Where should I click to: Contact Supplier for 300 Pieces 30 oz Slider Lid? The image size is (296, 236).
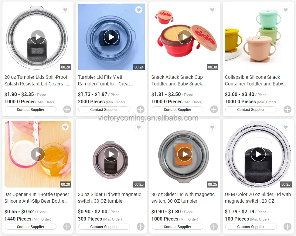(104, 227)
